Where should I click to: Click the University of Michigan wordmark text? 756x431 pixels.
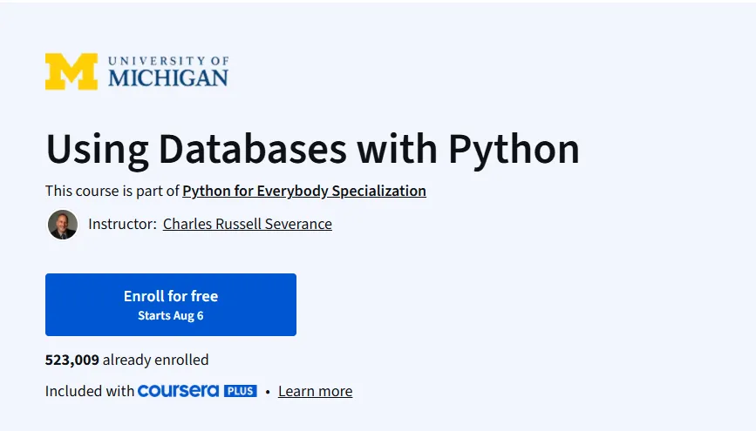click(x=168, y=71)
